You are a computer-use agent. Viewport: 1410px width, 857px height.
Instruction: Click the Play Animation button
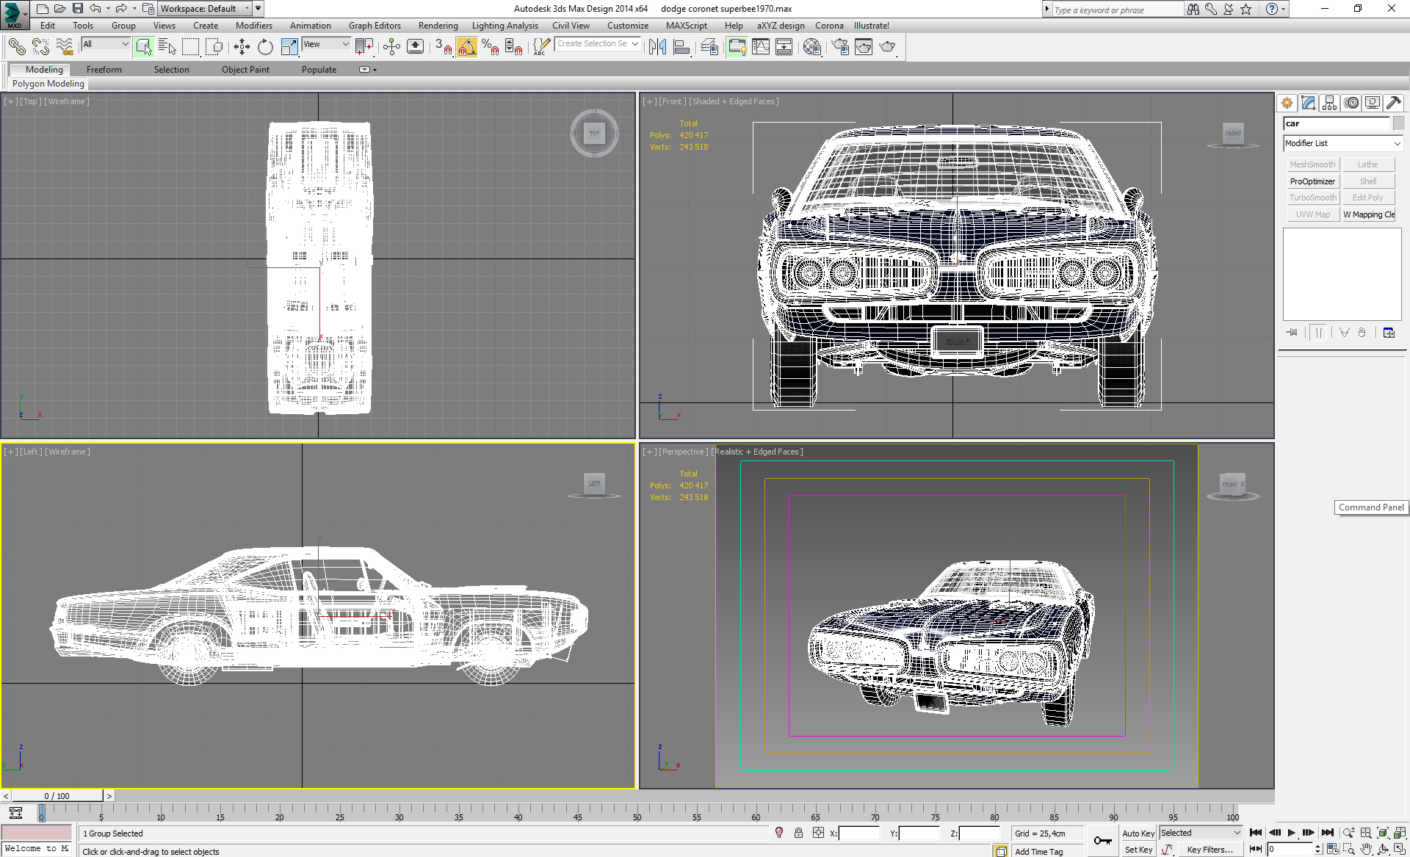[1292, 833]
